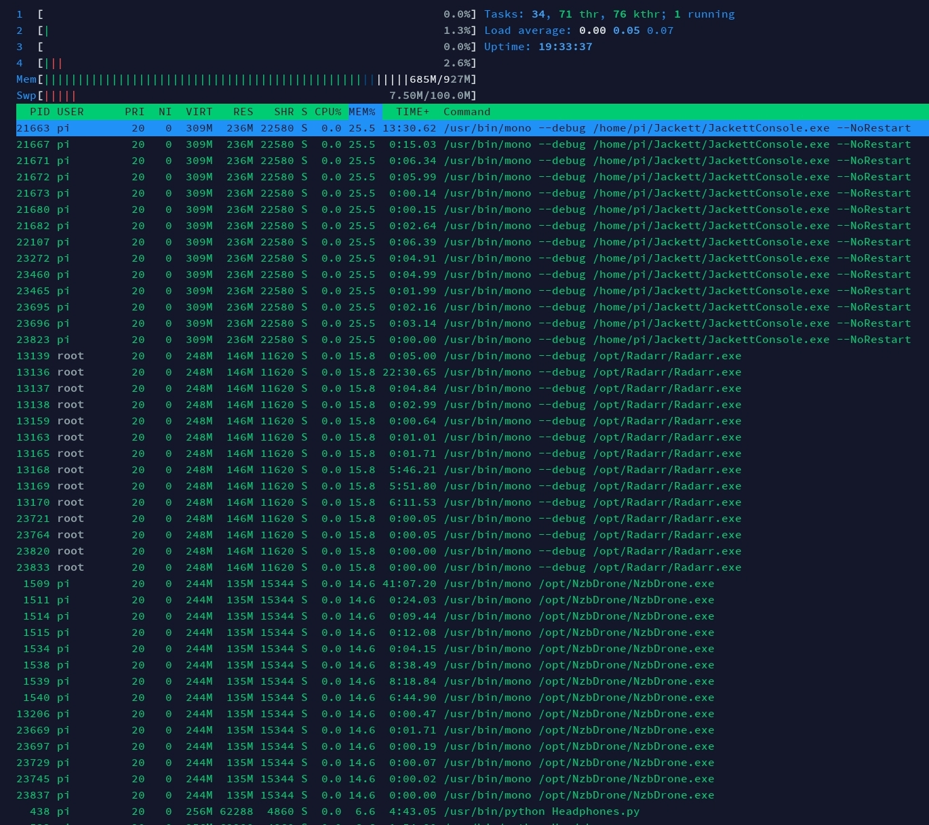Screen dimensions: 929x825
Task: Click the PRI column header
Action: point(135,112)
